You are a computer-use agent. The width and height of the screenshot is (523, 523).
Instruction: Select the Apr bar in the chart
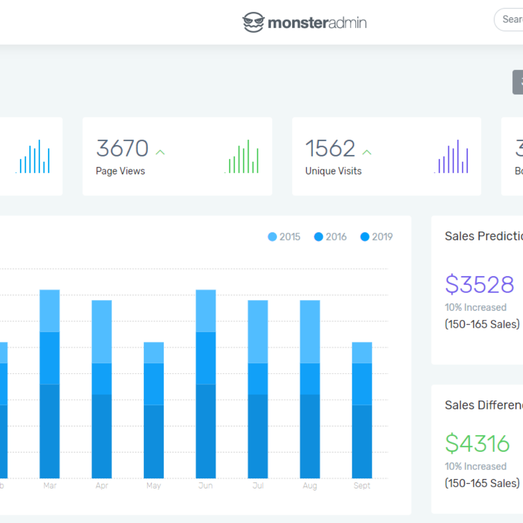pos(102,389)
